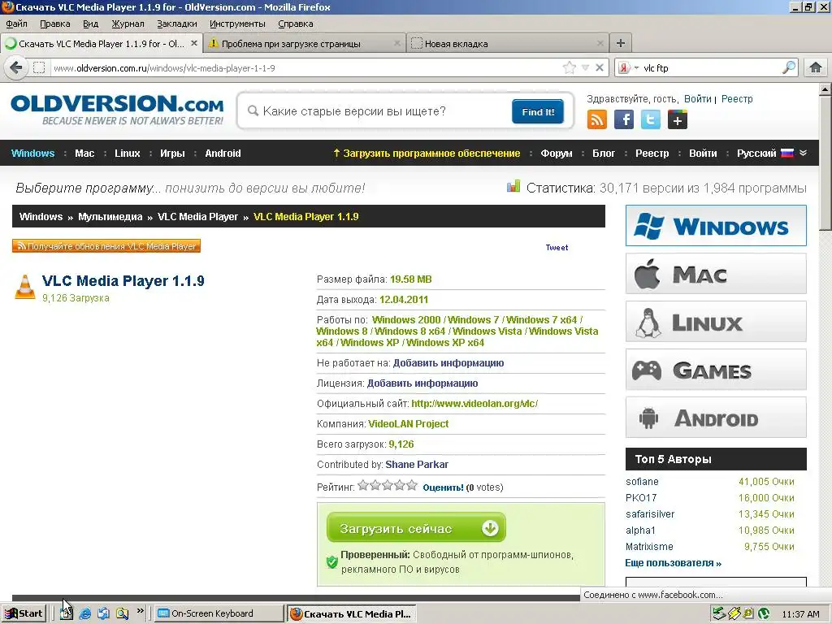The image size is (832, 624).
Task: Open the Windows platform sidebar banner
Action: [716, 226]
